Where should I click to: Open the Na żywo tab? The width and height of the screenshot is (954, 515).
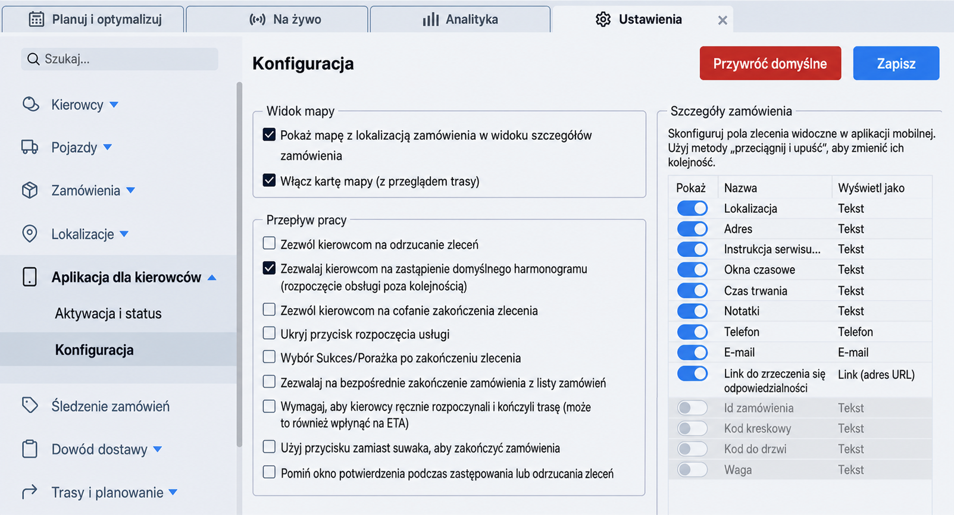[277, 19]
